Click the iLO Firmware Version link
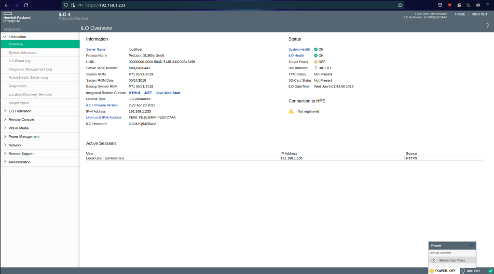Screen dimensions: 494x274 click(x=102, y=105)
